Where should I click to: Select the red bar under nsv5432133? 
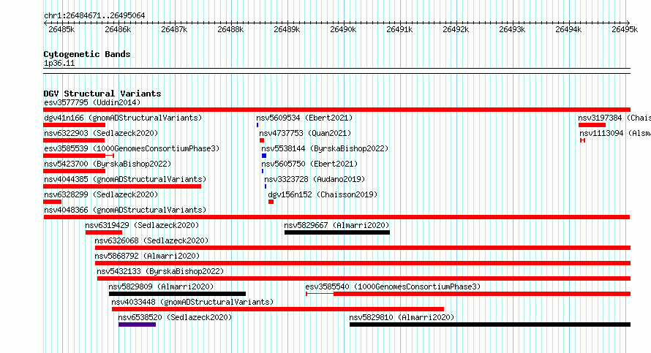click(364, 278)
